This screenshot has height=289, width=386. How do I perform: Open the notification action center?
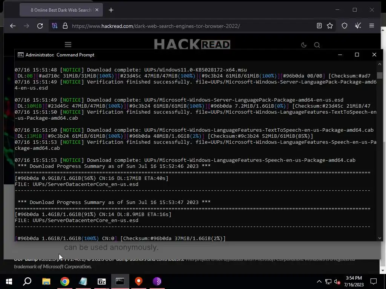(374, 281)
